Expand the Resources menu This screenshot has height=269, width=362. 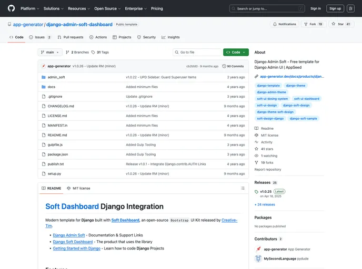tap(79, 8)
